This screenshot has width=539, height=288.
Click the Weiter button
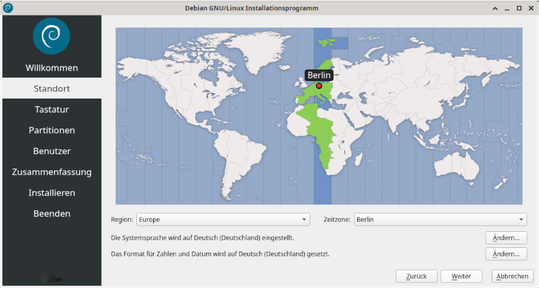(461, 276)
